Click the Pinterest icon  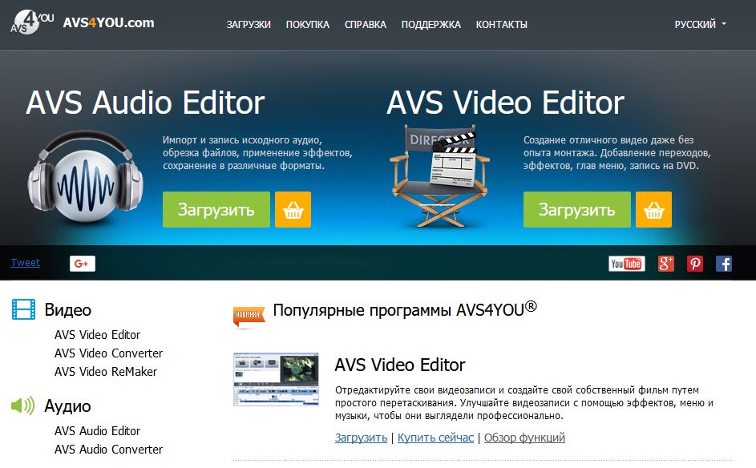tap(694, 264)
